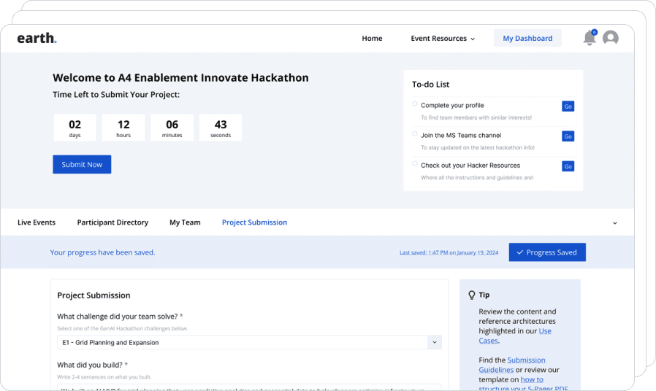Open My Dashboard
The image size is (656, 391).
click(527, 38)
